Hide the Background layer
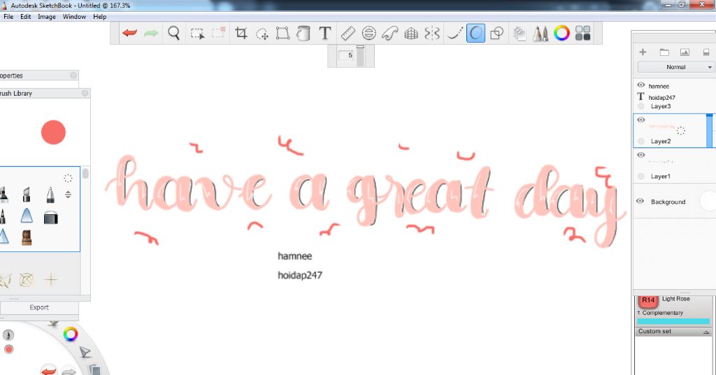Screen dimensions: 716x375 (640, 201)
